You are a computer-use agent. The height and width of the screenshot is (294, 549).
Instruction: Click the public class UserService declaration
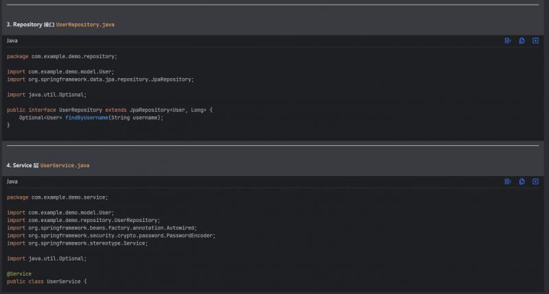coord(47,281)
